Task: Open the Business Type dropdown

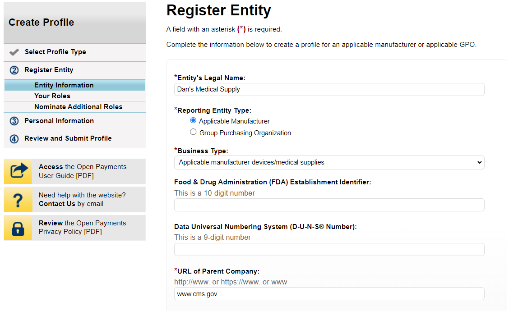Action: pyautogui.click(x=329, y=162)
